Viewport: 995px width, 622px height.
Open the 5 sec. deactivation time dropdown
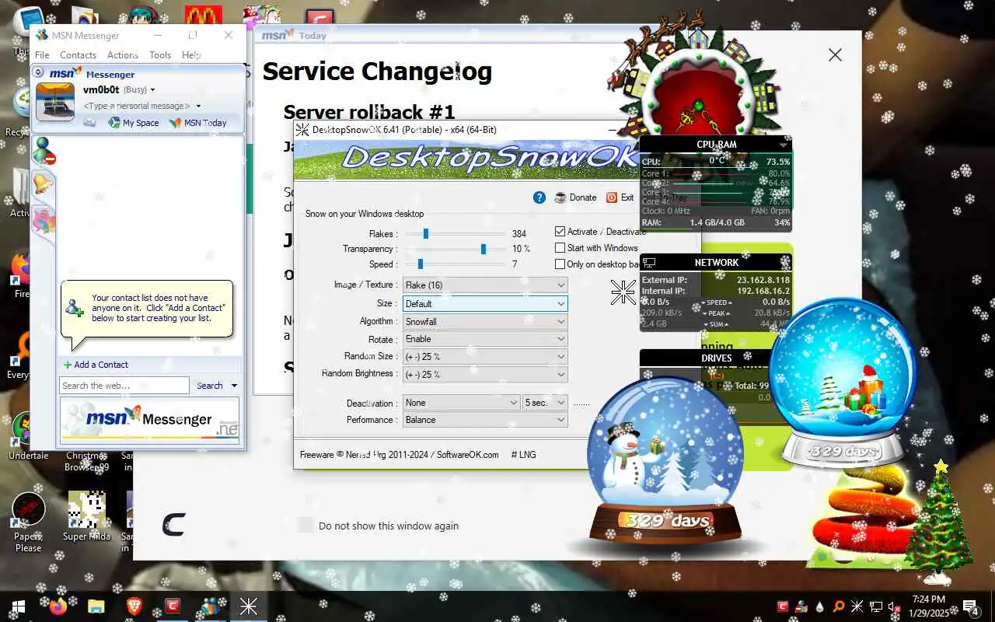(x=545, y=403)
